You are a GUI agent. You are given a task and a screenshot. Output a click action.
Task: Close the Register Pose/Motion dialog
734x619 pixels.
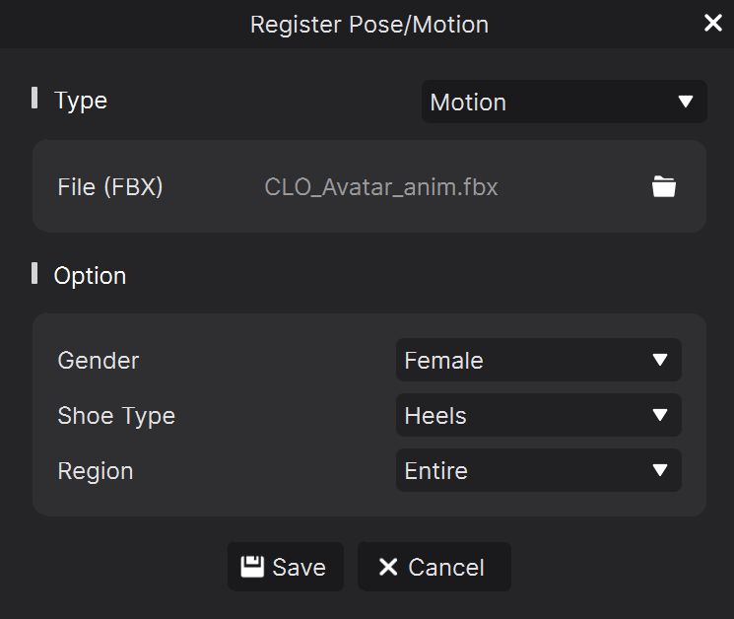pos(713,23)
